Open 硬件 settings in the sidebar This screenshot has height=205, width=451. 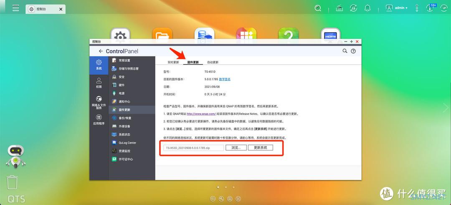point(132,85)
